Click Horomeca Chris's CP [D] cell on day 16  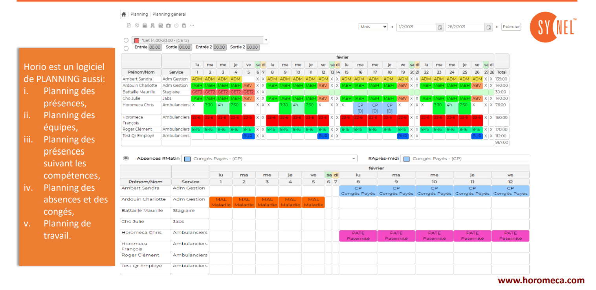click(360, 108)
